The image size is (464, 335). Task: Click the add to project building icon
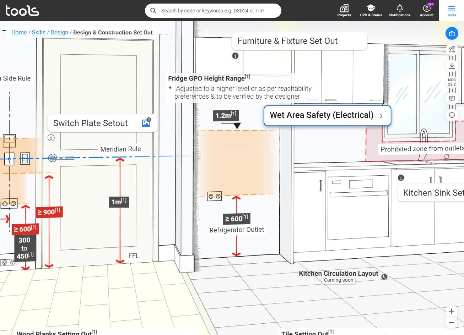(x=452, y=49)
